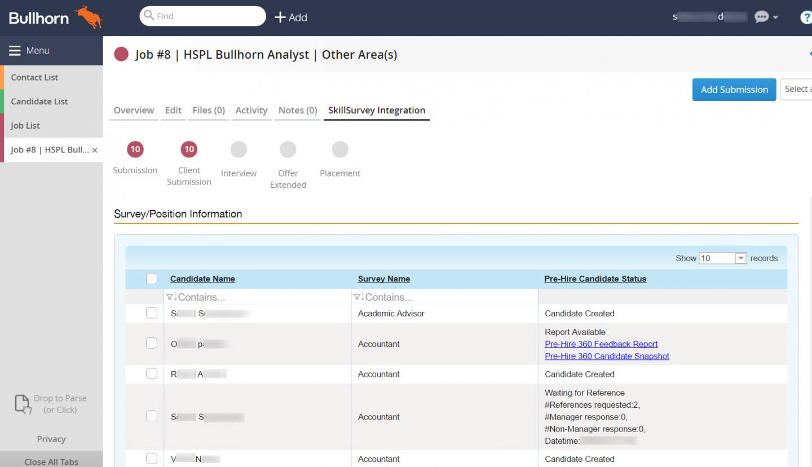Image resolution: width=812 pixels, height=467 pixels.
Task: Click the Drop to Parse document icon
Action: (22, 404)
